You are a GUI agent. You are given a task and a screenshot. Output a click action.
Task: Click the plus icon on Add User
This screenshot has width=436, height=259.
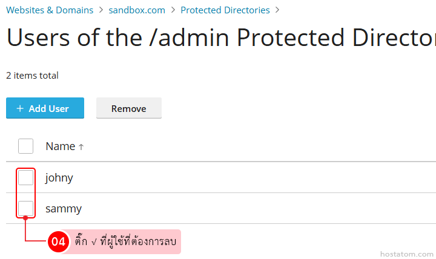20,108
